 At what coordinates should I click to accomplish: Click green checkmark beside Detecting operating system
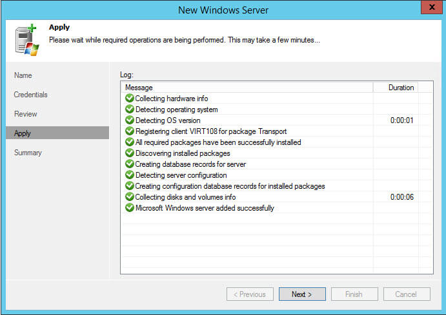(x=129, y=110)
